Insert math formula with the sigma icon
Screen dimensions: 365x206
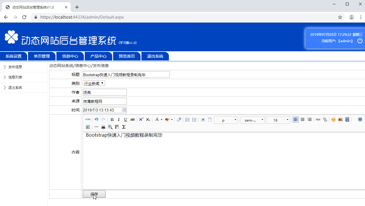click(124, 127)
